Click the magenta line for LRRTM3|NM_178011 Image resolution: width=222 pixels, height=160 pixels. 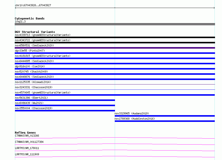click(115, 150)
